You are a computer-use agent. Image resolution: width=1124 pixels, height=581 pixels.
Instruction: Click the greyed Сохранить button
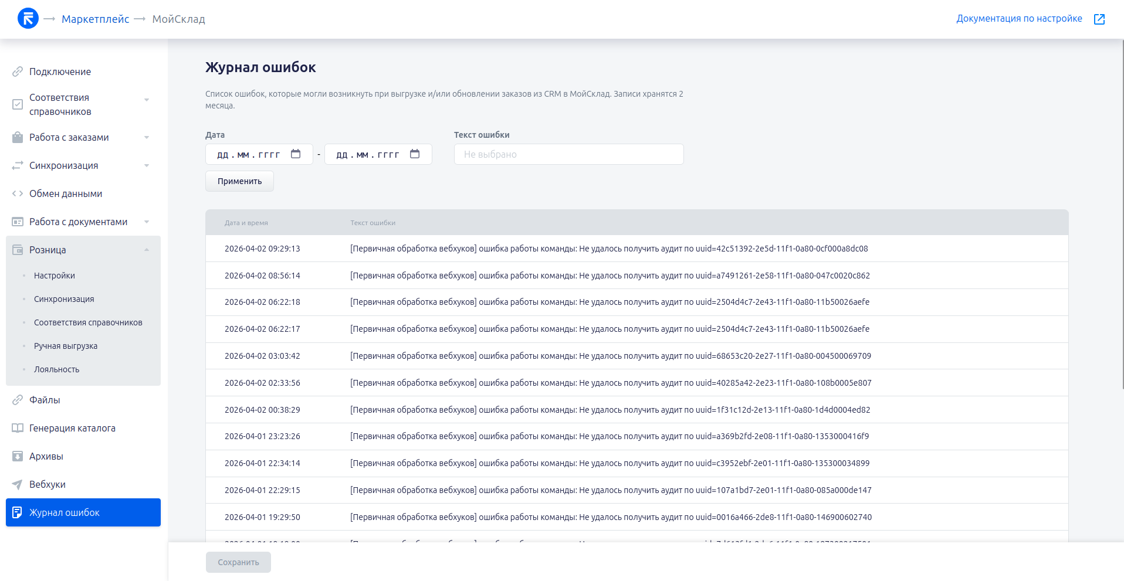pos(238,562)
